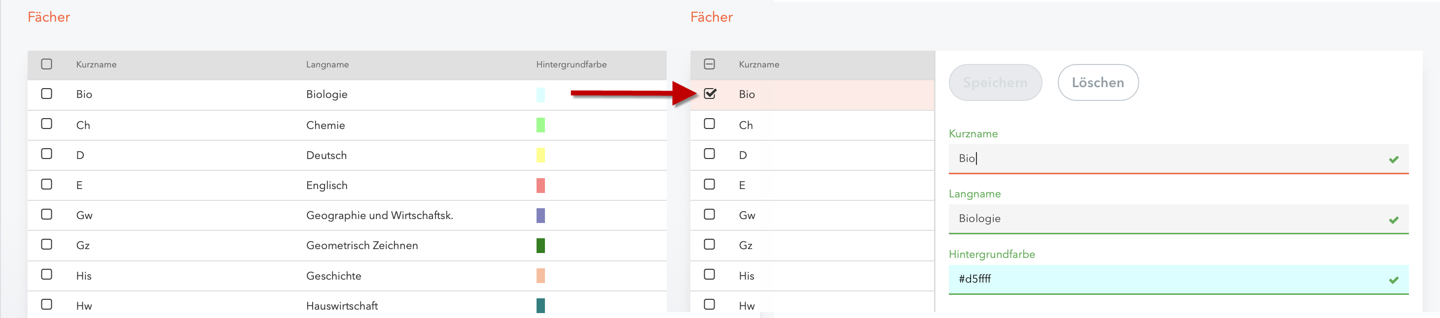1440x318 pixels.
Task: Open the Hauswirtschaft subject row
Action: (342, 306)
